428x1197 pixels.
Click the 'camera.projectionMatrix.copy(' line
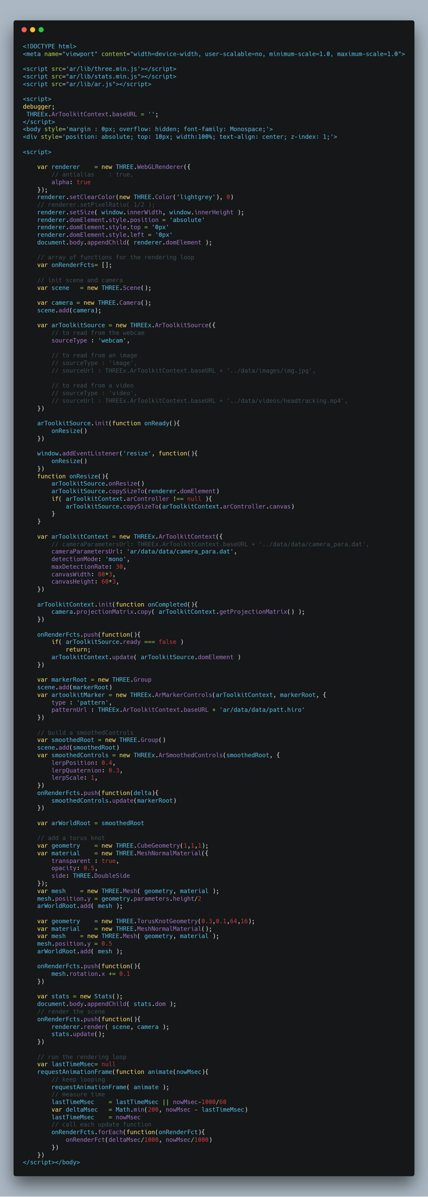click(x=178, y=612)
